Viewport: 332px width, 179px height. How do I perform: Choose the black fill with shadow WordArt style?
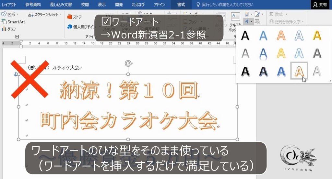[x=245, y=35]
